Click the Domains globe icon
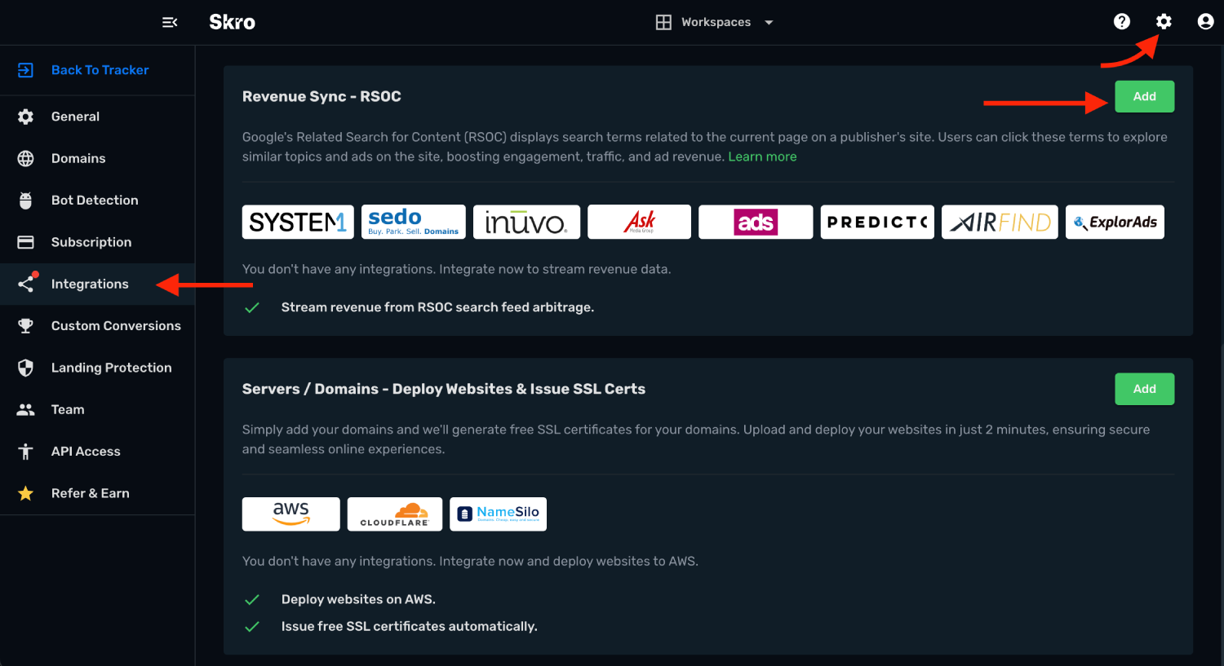Screen dimensions: 1224x666 click(x=25, y=158)
